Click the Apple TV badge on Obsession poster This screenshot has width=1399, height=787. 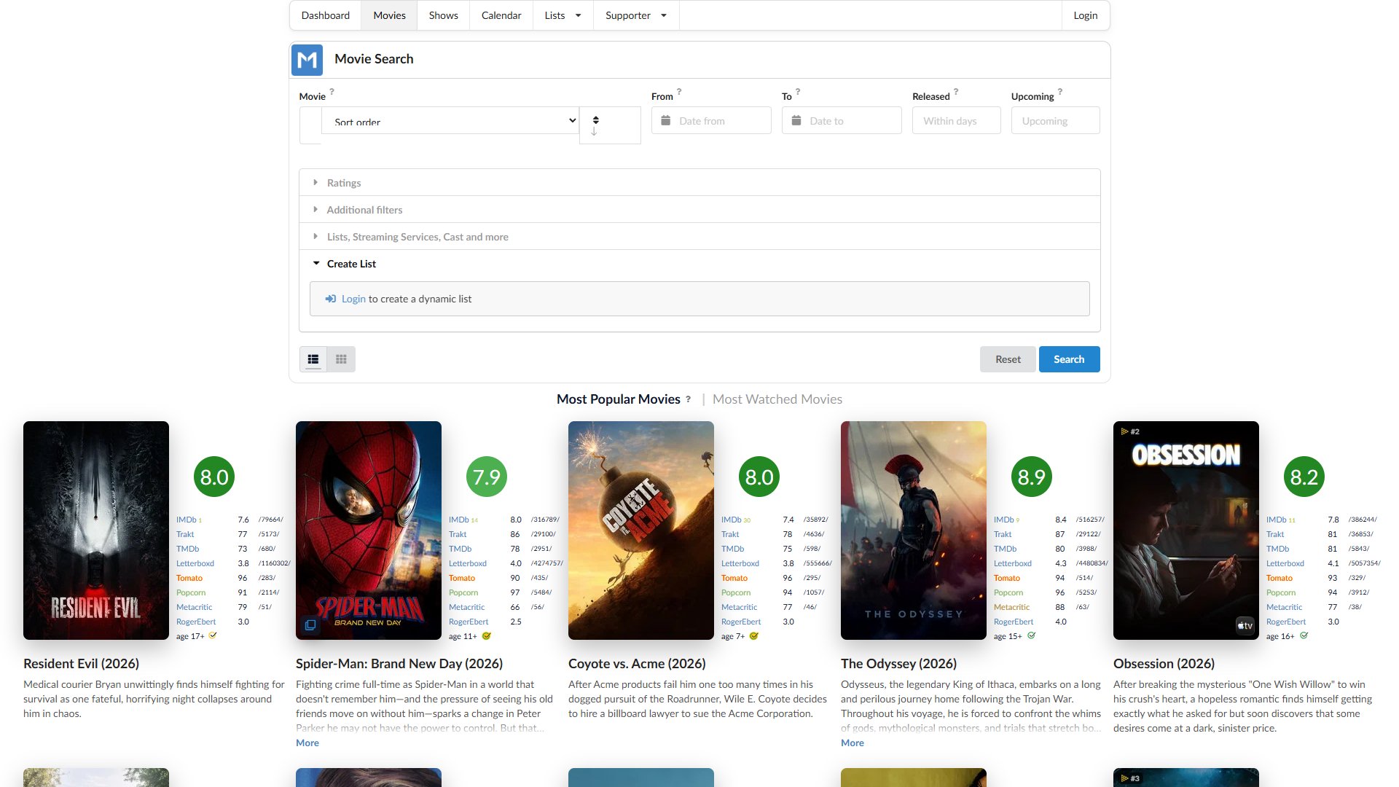coord(1245,625)
